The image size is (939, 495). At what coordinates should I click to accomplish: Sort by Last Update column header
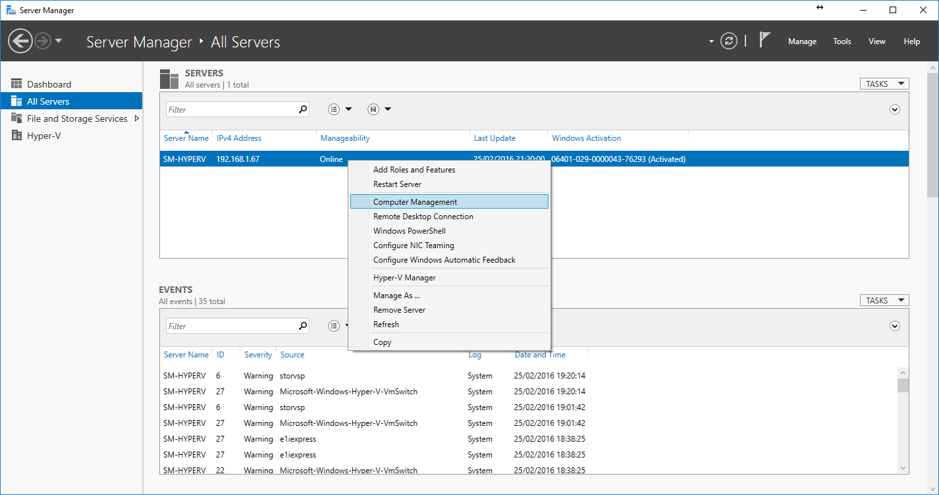pyautogui.click(x=495, y=138)
